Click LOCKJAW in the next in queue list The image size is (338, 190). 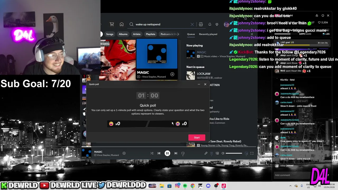204,74
